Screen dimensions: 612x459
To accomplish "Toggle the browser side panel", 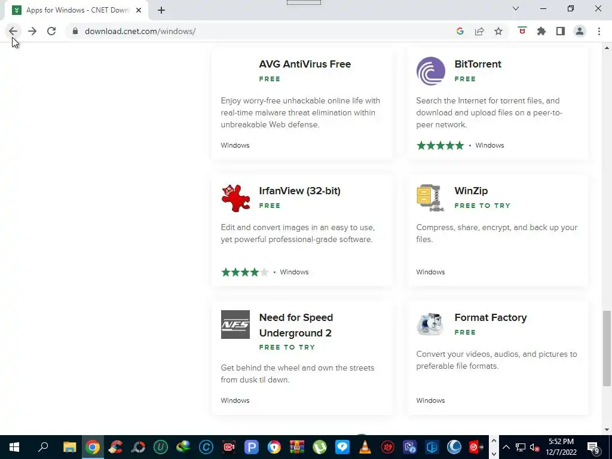I will coord(561,31).
